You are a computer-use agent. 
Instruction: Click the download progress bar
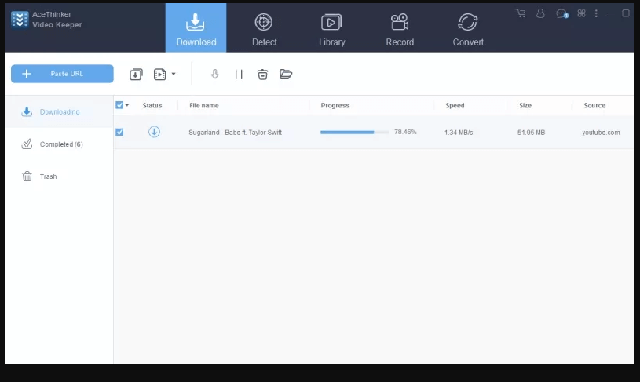[x=354, y=132]
